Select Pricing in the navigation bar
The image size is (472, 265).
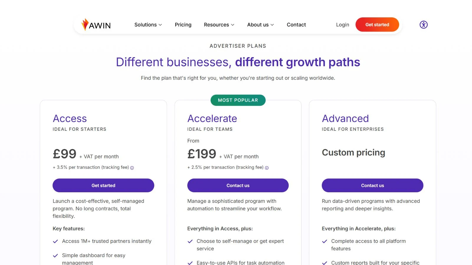(x=183, y=25)
